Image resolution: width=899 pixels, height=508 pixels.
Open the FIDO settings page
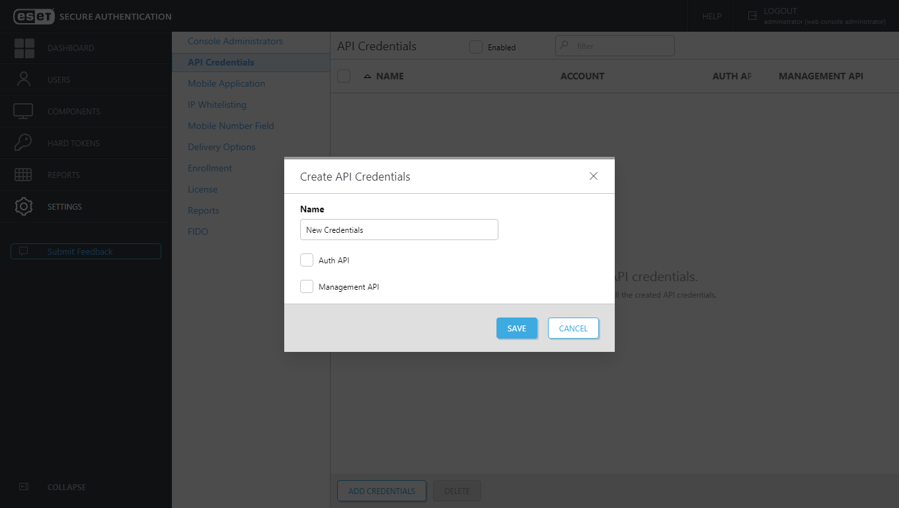pyautogui.click(x=198, y=232)
